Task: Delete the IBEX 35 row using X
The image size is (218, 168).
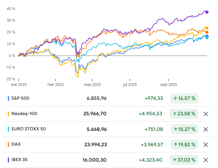Action: point(206,160)
